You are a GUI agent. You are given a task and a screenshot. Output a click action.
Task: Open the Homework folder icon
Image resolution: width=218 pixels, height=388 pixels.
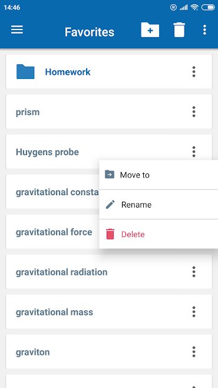click(x=25, y=72)
